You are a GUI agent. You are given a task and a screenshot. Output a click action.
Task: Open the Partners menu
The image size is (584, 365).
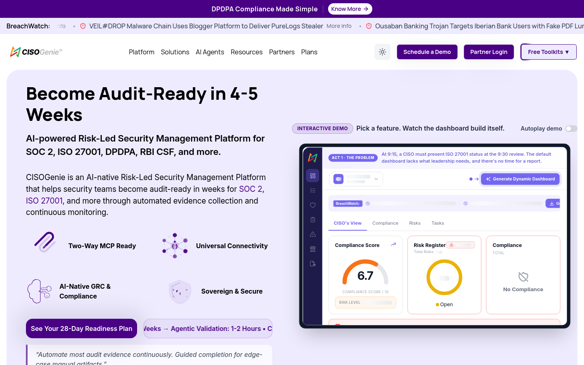(282, 52)
